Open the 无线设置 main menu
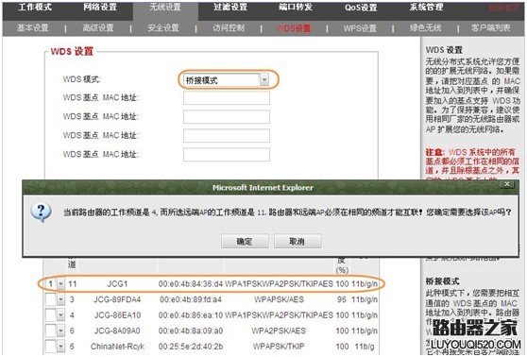Viewport: 527px width, 357px height. [165, 7]
